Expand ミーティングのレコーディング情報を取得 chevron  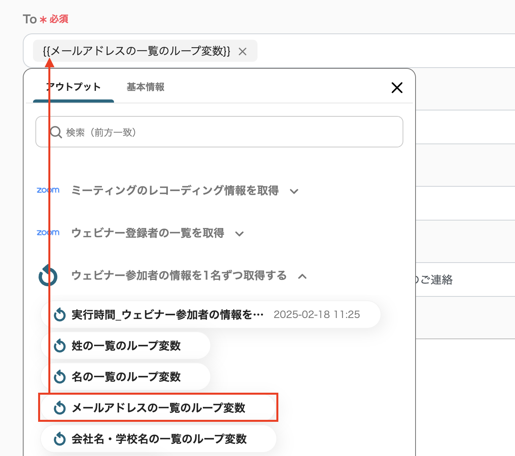[294, 191]
